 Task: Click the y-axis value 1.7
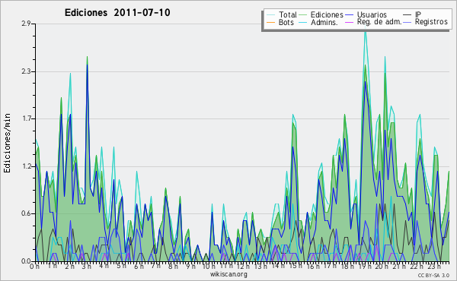26,118
